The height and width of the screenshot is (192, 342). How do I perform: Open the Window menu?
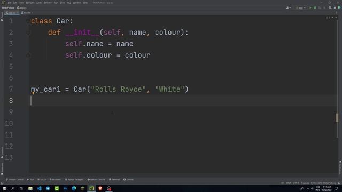click(x=77, y=3)
